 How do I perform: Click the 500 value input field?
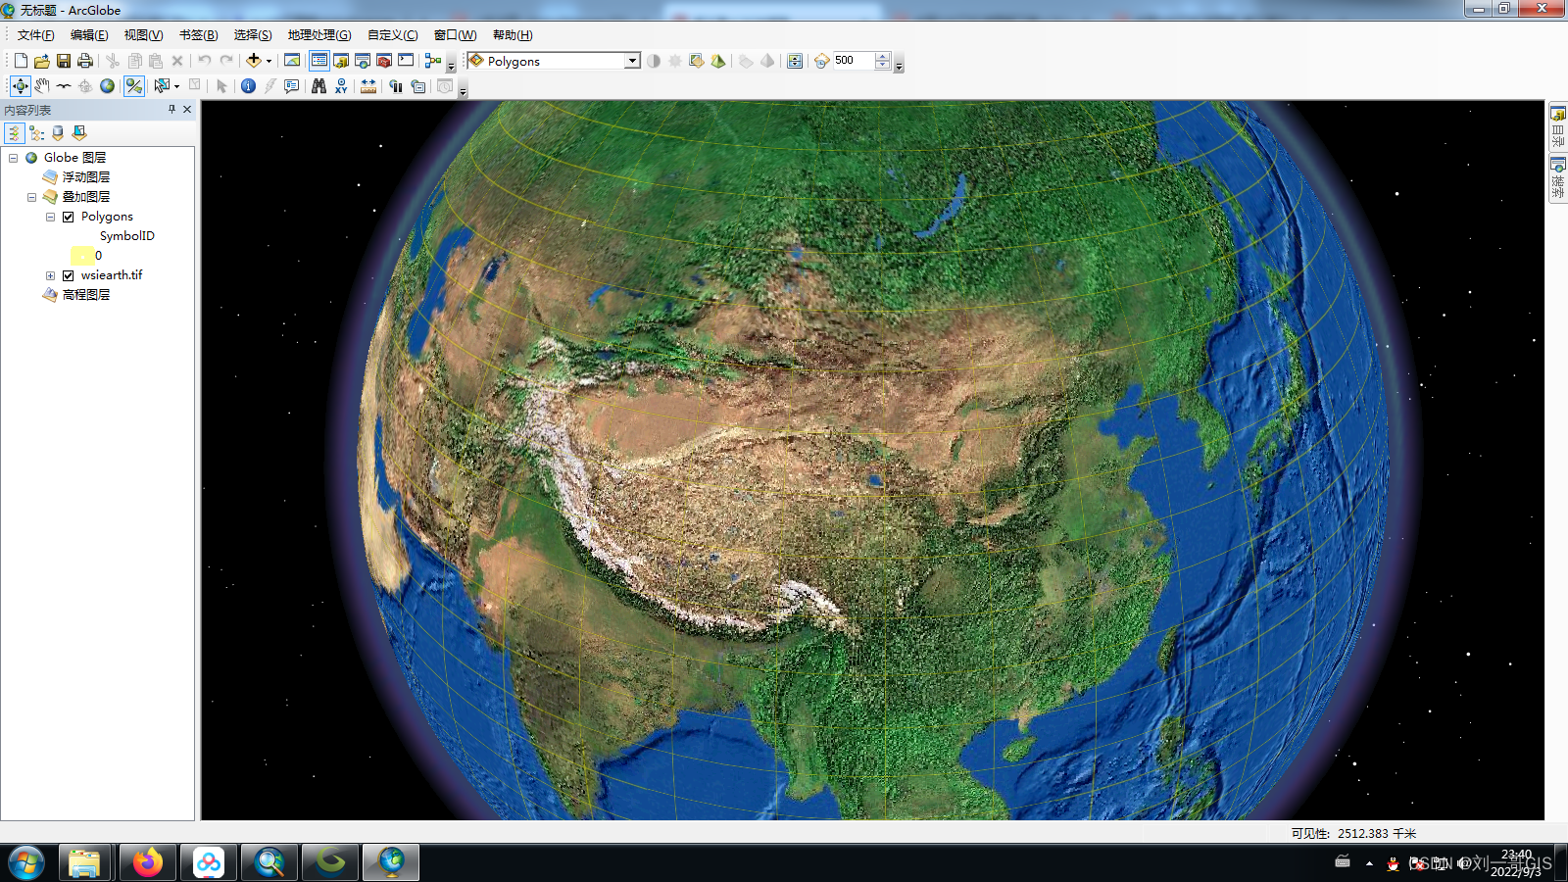[x=854, y=61]
